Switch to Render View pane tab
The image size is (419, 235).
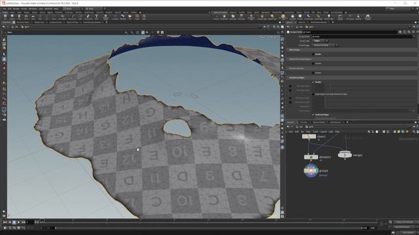[39, 22]
